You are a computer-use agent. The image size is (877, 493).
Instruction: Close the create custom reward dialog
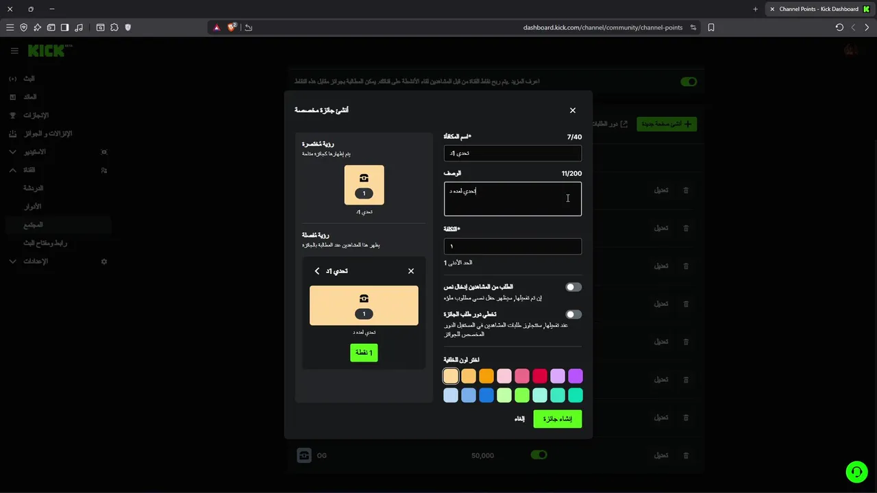click(573, 110)
